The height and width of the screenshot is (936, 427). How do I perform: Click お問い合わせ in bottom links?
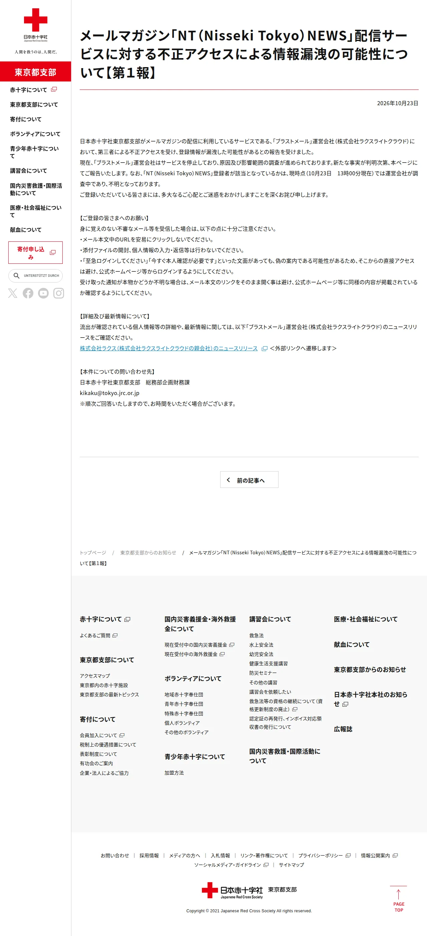tap(115, 856)
